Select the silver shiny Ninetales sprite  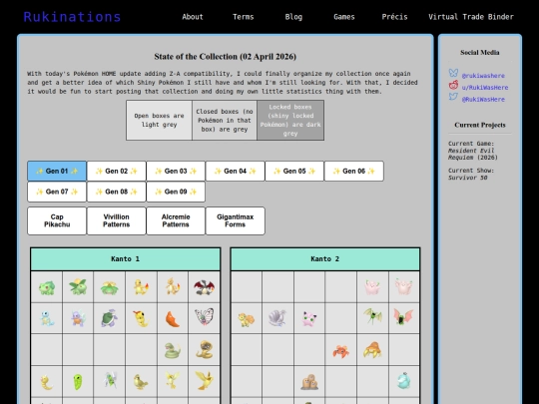tap(277, 318)
